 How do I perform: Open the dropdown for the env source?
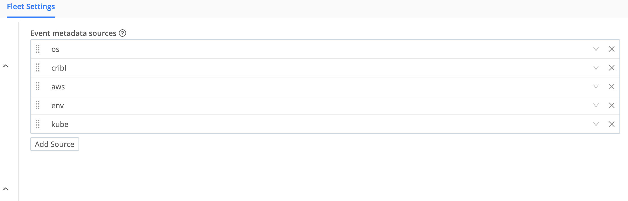(596, 105)
